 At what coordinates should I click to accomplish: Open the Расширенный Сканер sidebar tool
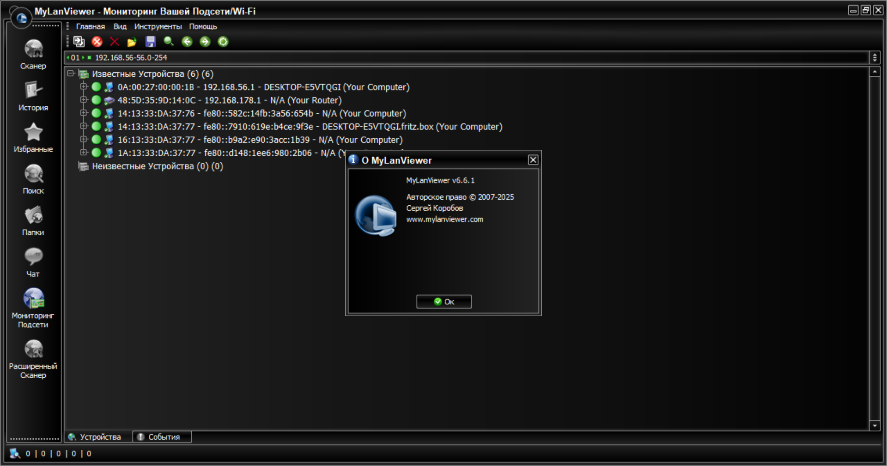[33, 359]
